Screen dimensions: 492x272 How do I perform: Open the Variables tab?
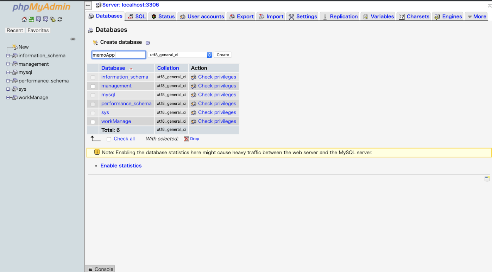coord(378,17)
